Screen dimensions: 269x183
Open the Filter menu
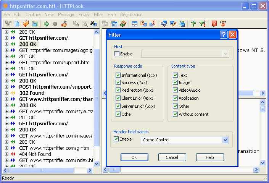98,15
